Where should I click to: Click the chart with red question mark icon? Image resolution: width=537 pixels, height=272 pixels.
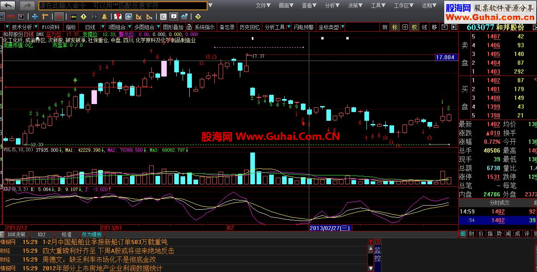(x=118, y=17)
